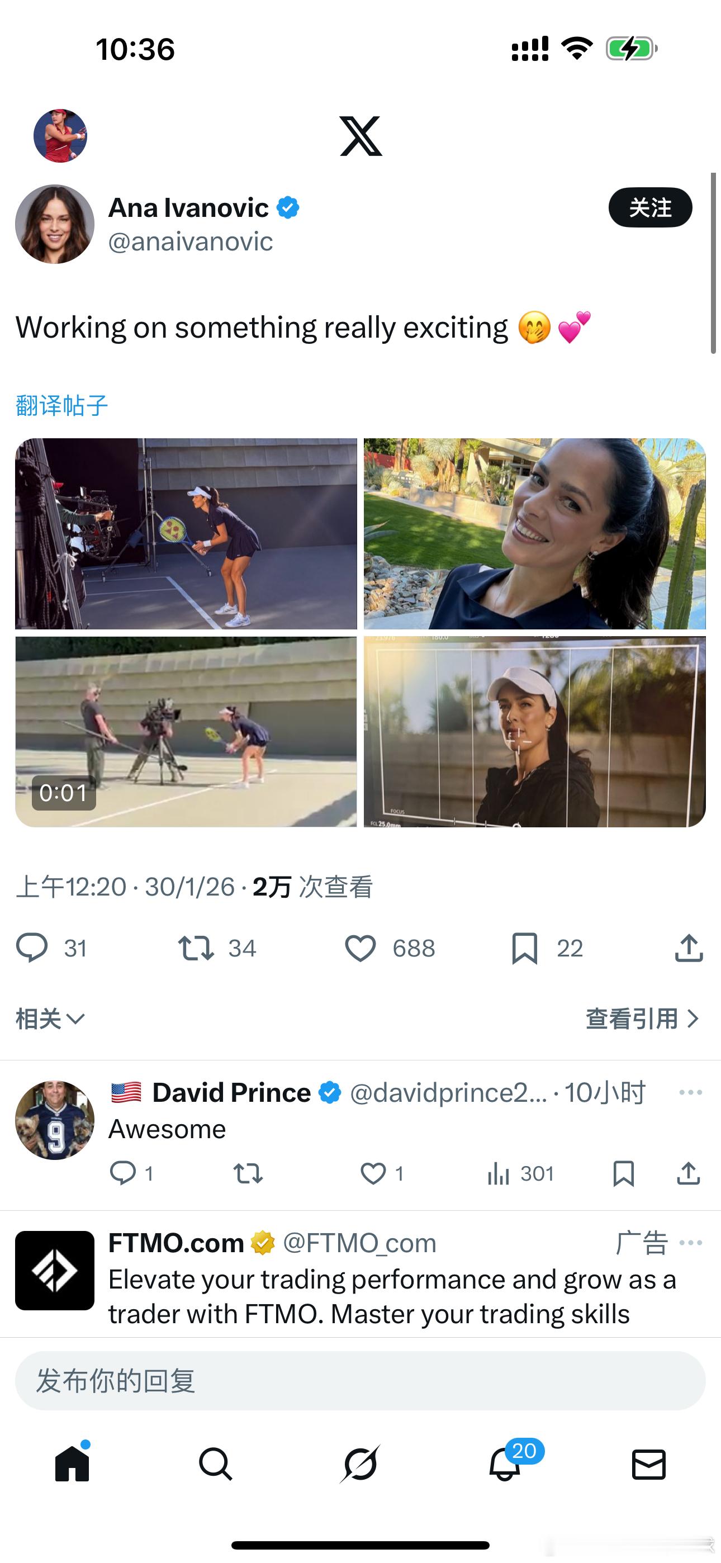The height and width of the screenshot is (1563, 721).
Task: Expand the 相关 reply sorting dropdown
Action: (50, 1019)
